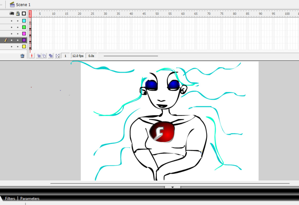Click frame 10 on the timeline ruler

click(54, 14)
